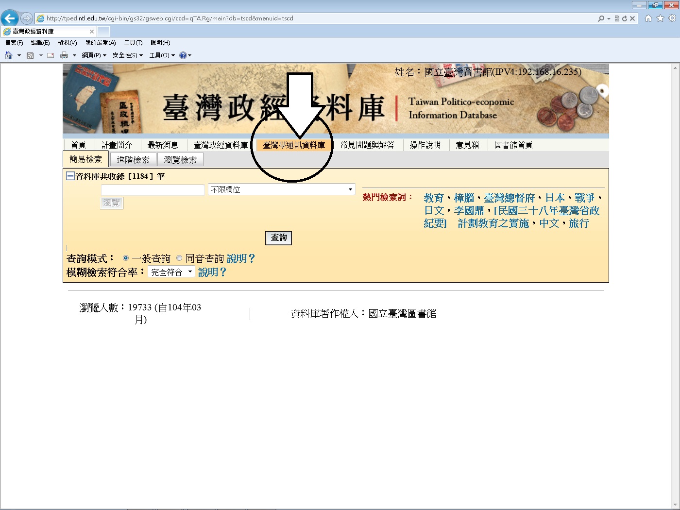View RSS feeds via the feed icon

[29, 55]
